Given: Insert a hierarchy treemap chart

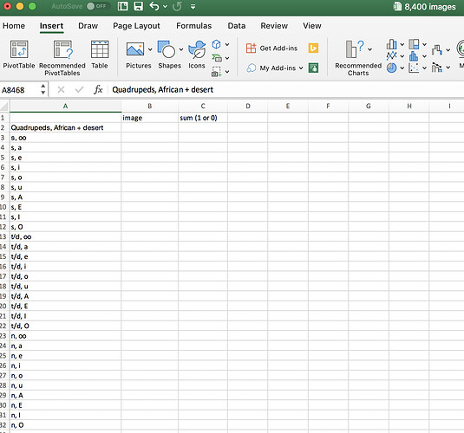Looking at the screenshot, I should [x=414, y=44].
